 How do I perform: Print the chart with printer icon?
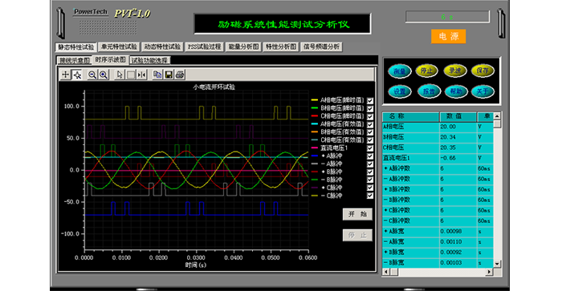(x=180, y=75)
